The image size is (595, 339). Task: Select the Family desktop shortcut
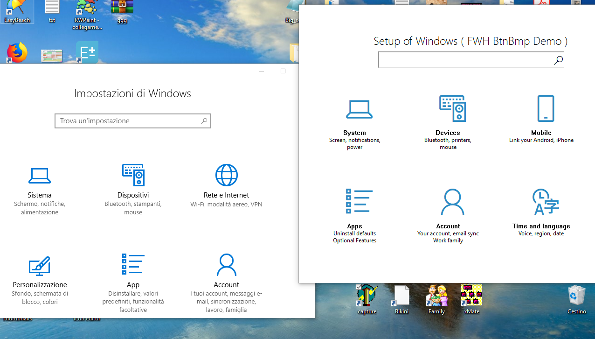click(x=436, y=300)
